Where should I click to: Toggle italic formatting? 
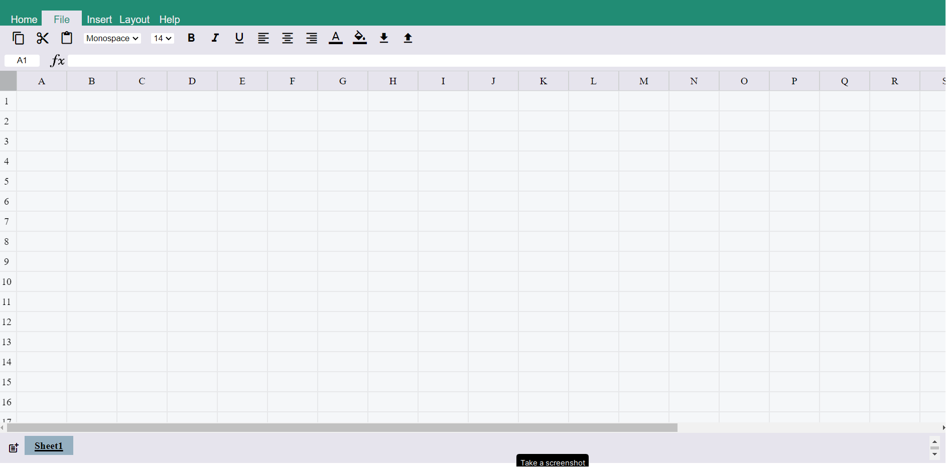pyautogui.click(x=215, y=38)
